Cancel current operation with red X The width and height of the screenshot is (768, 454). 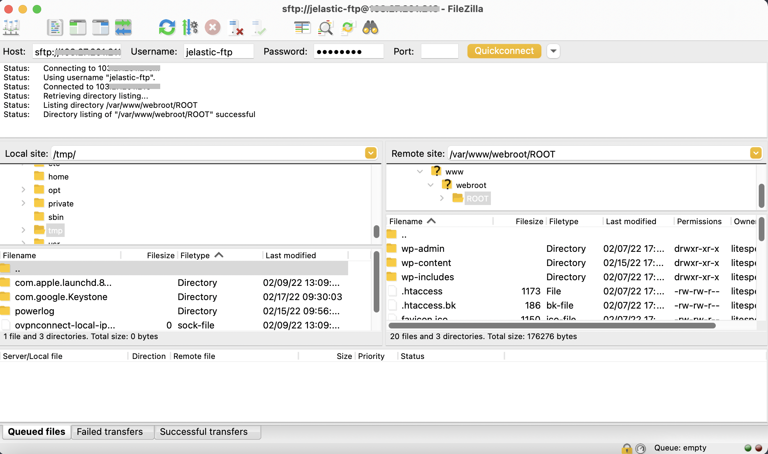213,28
